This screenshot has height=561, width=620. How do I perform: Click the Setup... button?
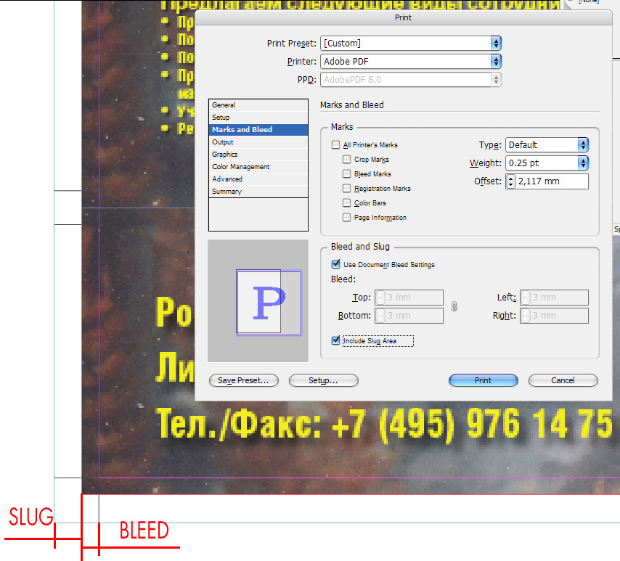(x=324, y=380)
